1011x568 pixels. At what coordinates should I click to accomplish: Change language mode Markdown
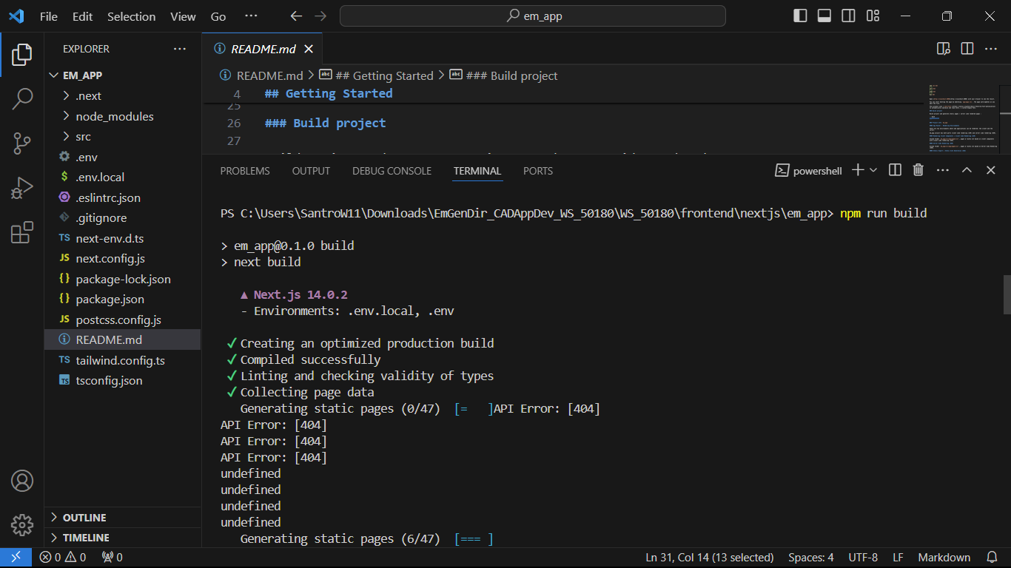point(944,558)
